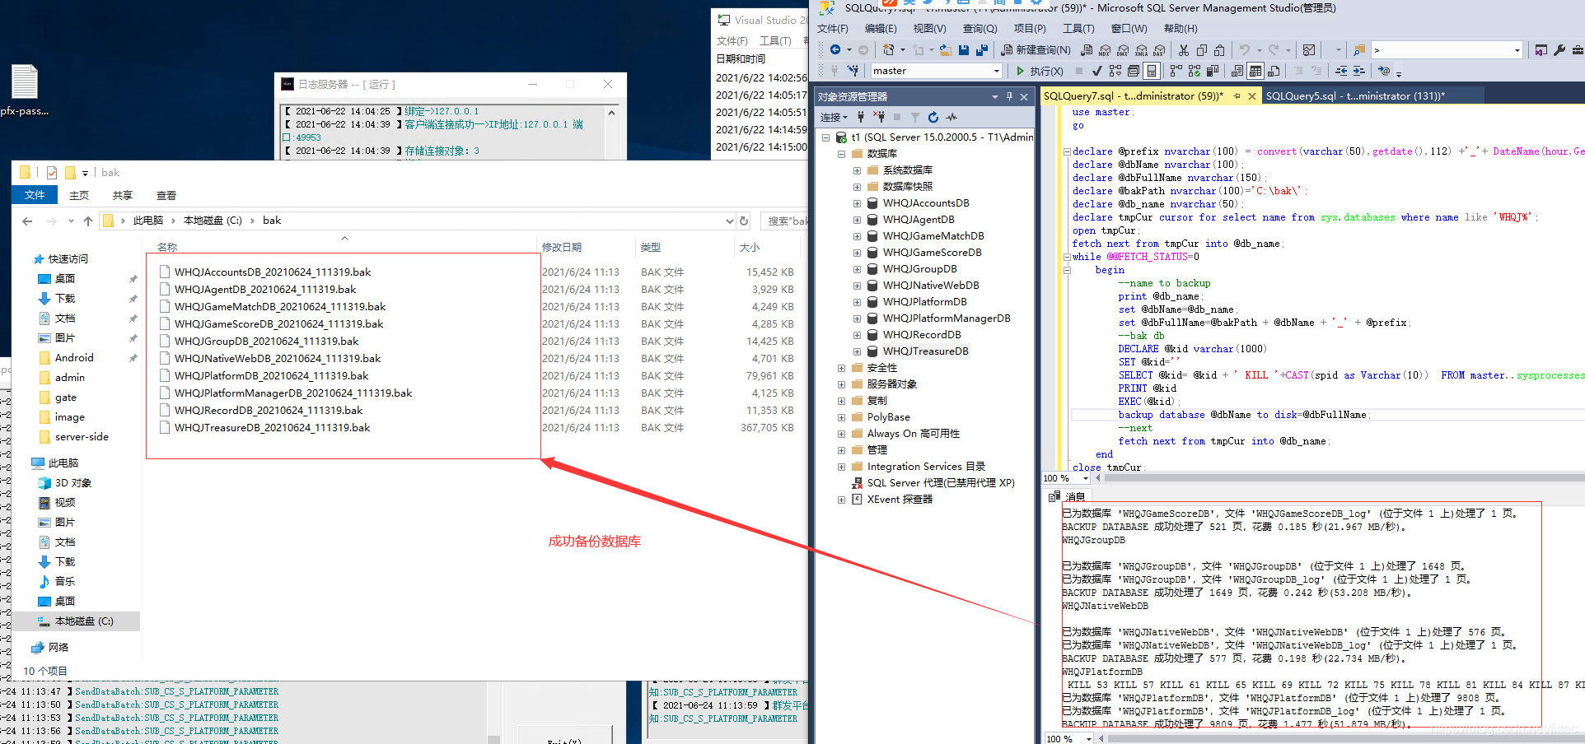This screenshot has height=744, width=1585.
Task: Switch to SQLQuery5.sql tab
Action: [x=1355, y=96]
